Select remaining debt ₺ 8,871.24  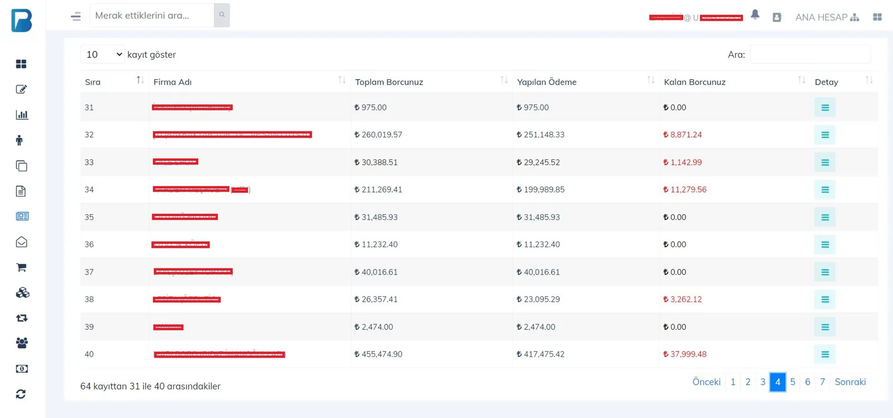[683, 134]
